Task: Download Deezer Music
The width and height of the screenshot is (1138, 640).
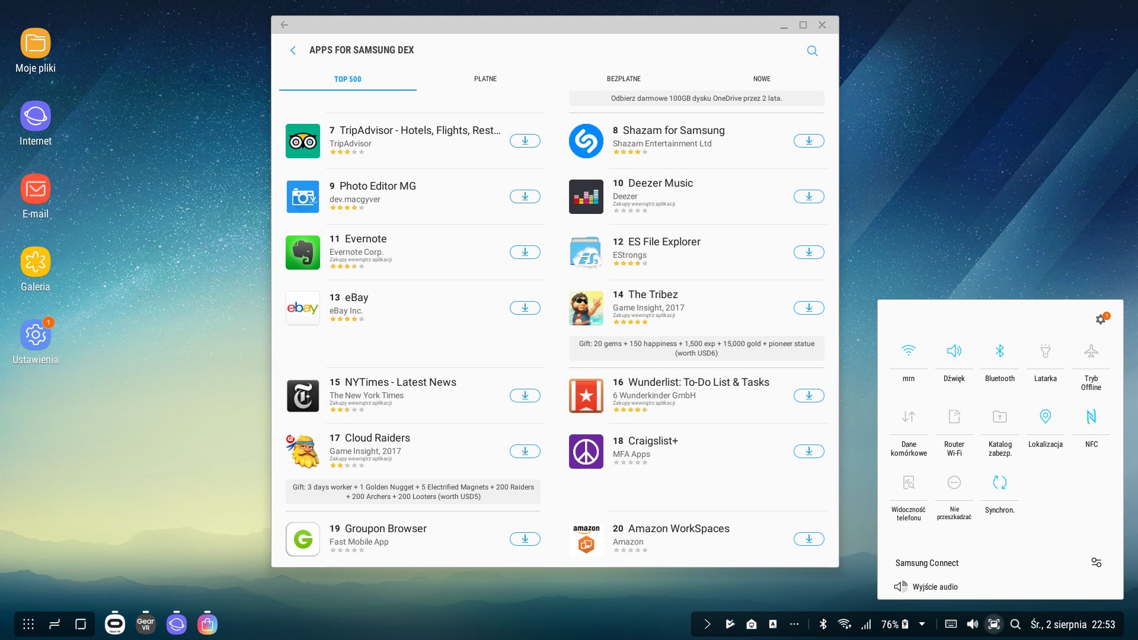Action: pyautogui.click(x=809, y=197)
